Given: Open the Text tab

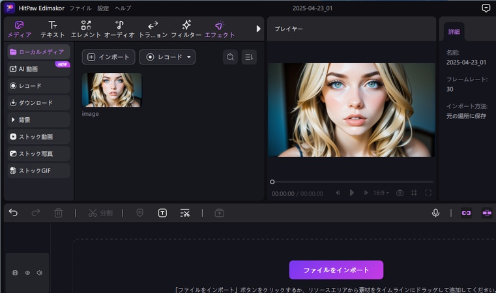Looking at the screenshot, I should point(53,29).
